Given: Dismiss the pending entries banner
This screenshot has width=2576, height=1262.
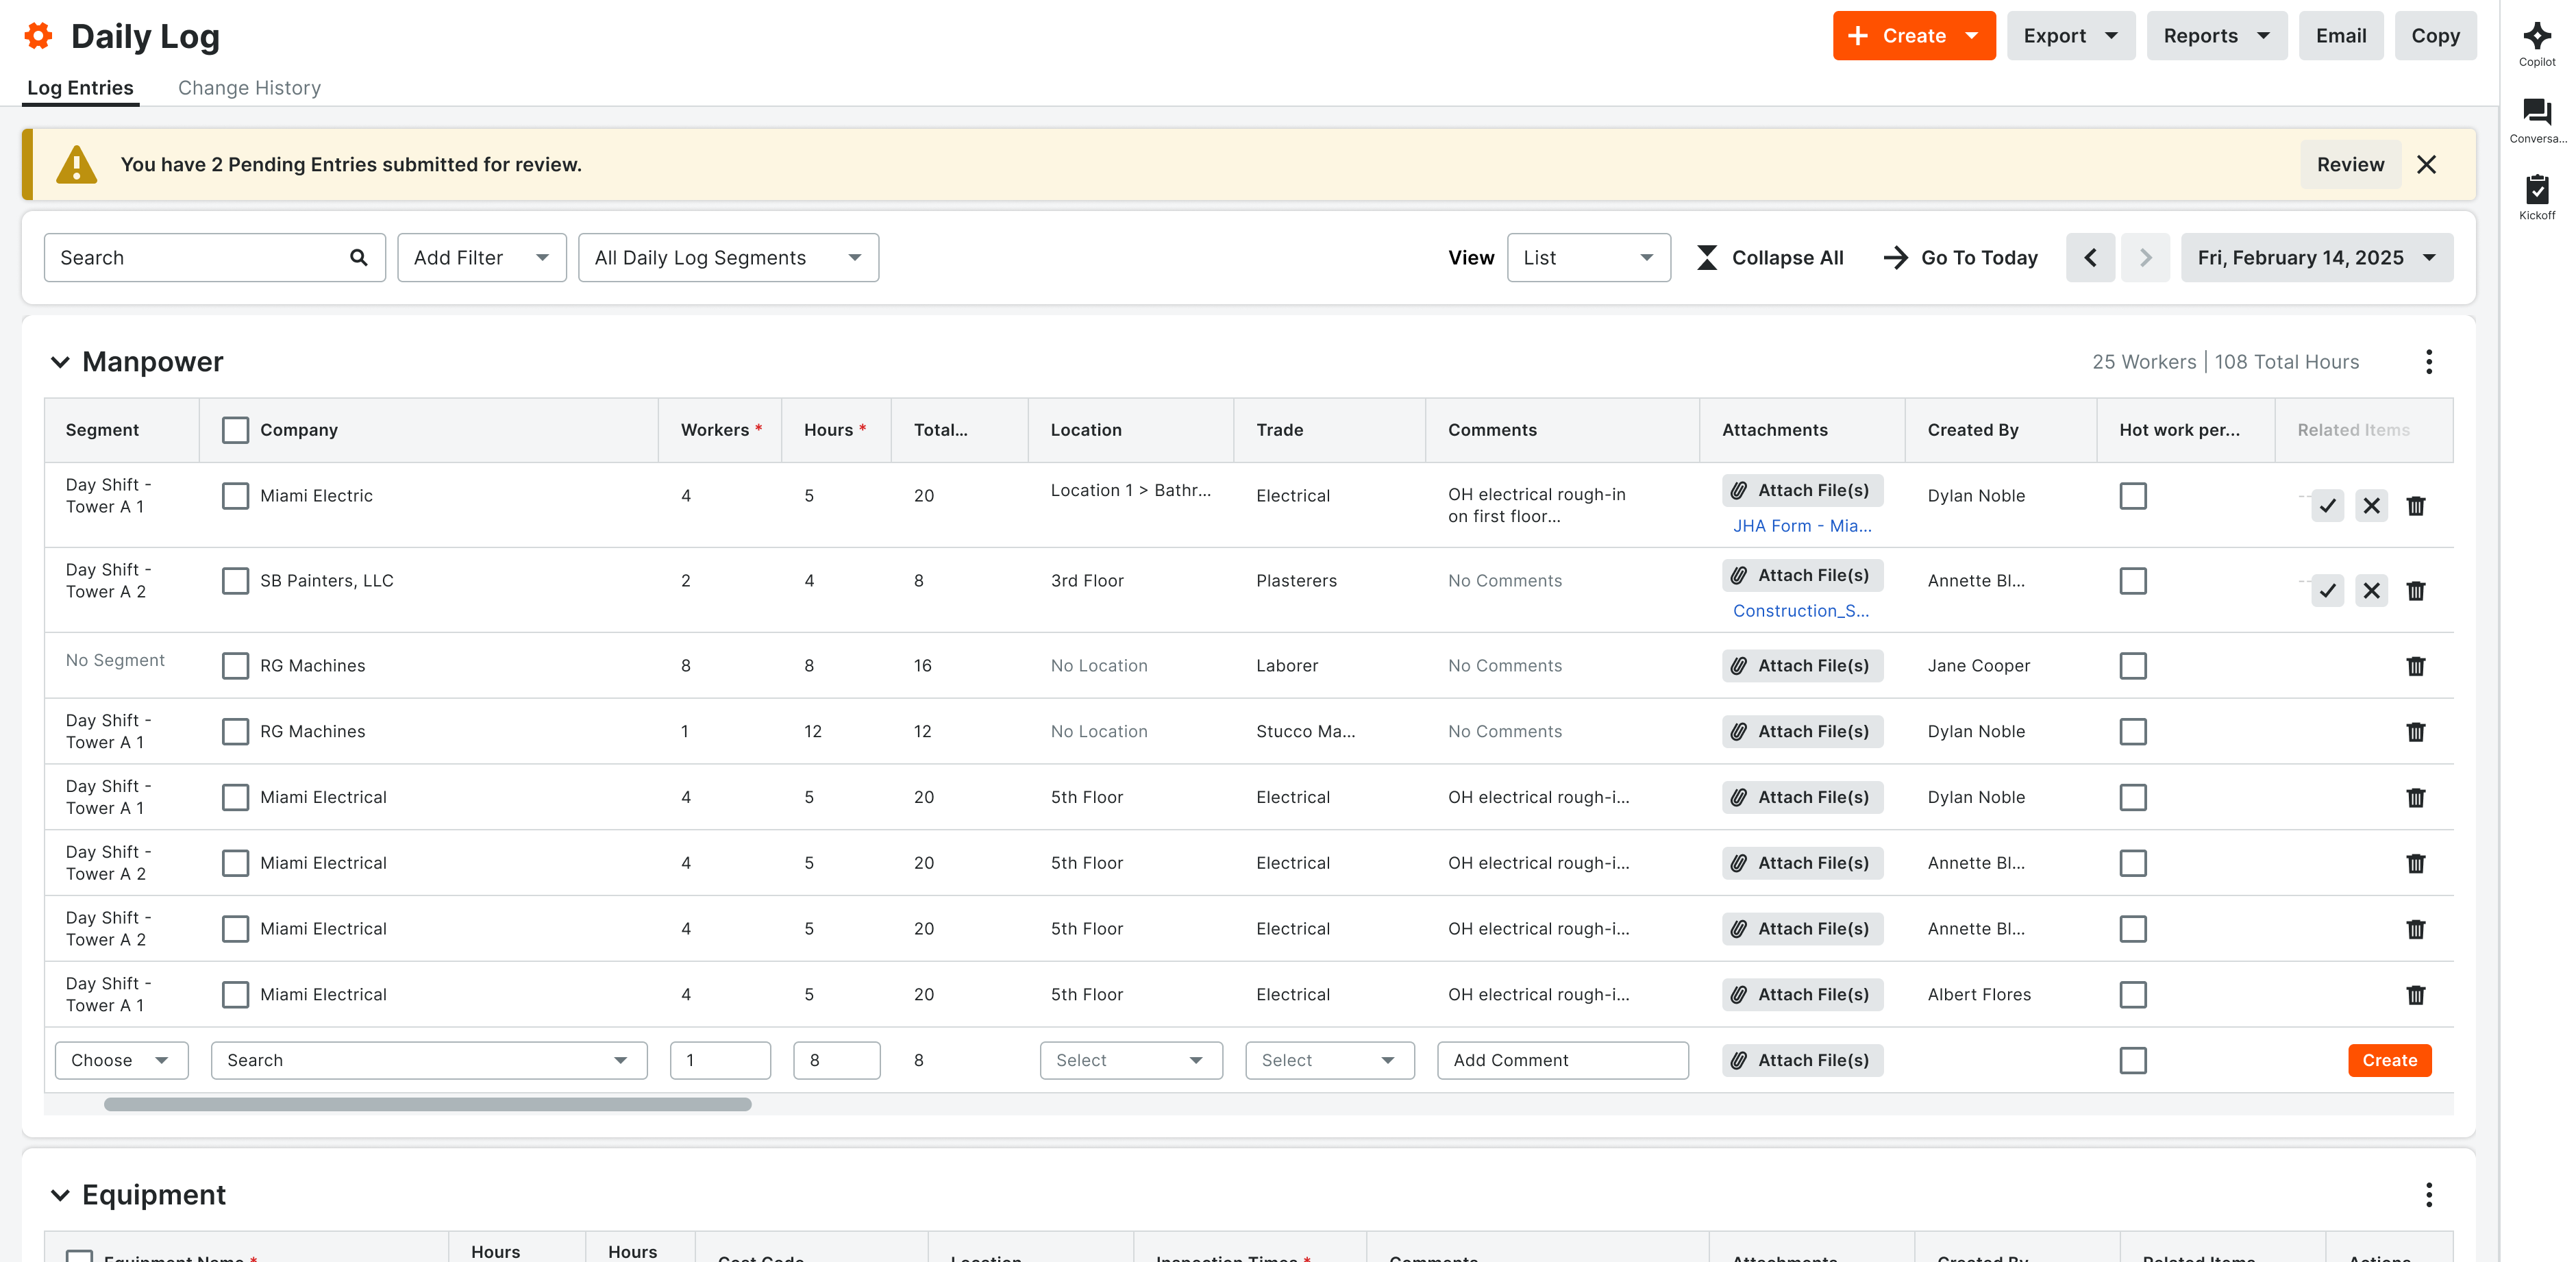Looking at the screenshot, I should (x=2426, y=165).
